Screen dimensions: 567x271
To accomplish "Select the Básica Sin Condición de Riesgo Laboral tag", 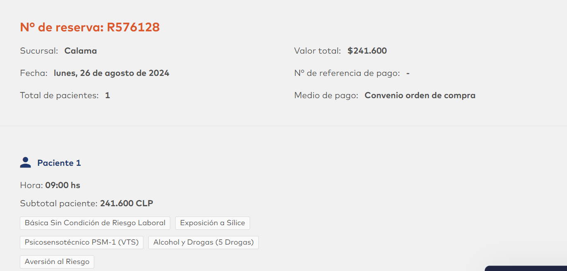I will [95, 223].
